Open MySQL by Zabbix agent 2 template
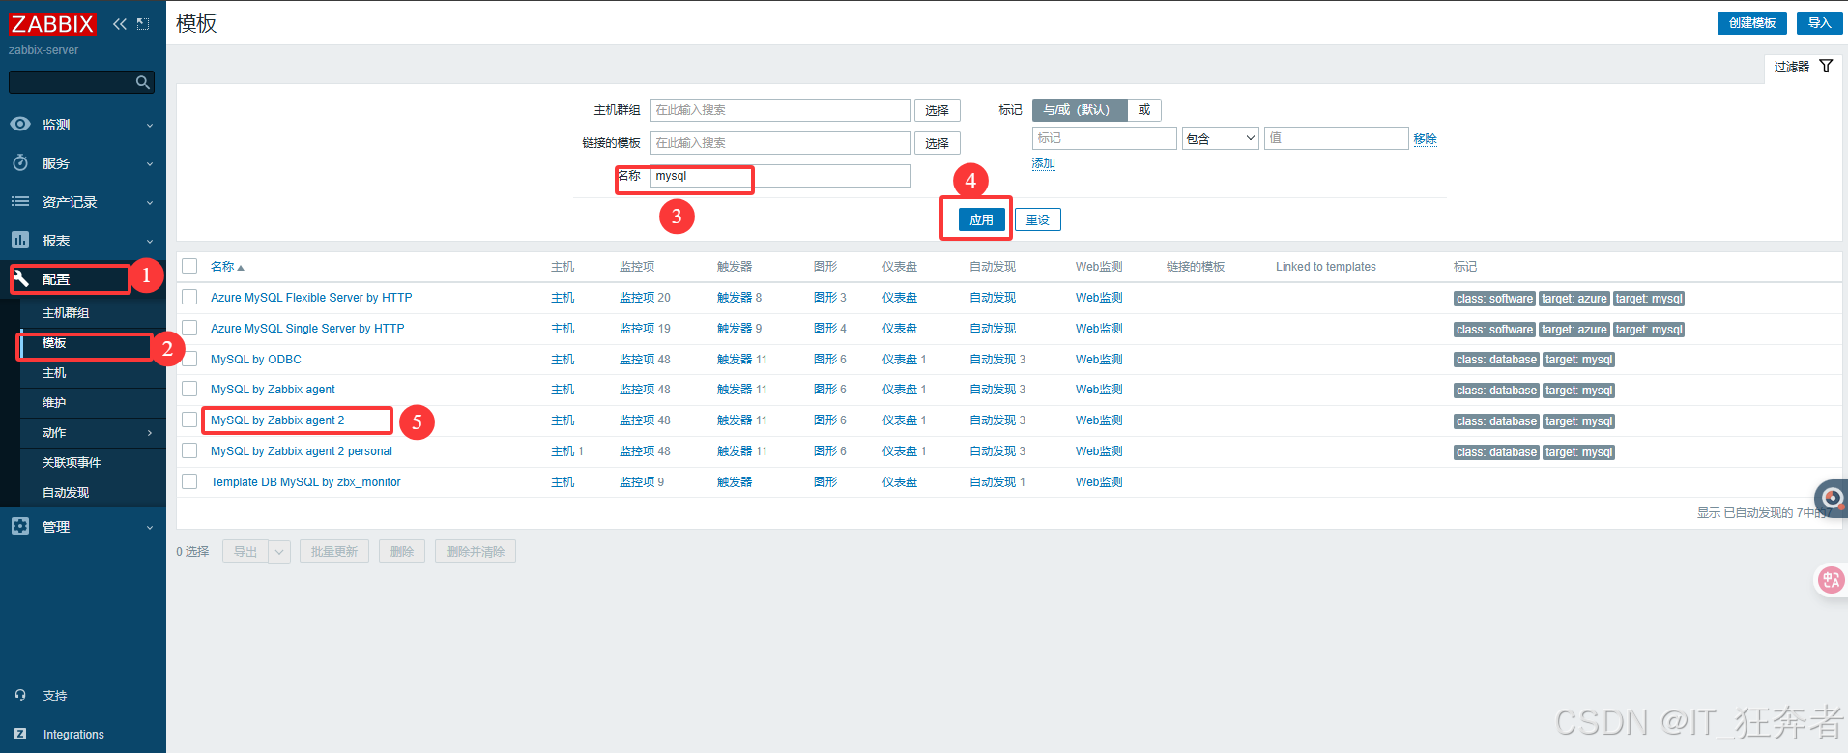1848x753 pixels. click(277, 420)
